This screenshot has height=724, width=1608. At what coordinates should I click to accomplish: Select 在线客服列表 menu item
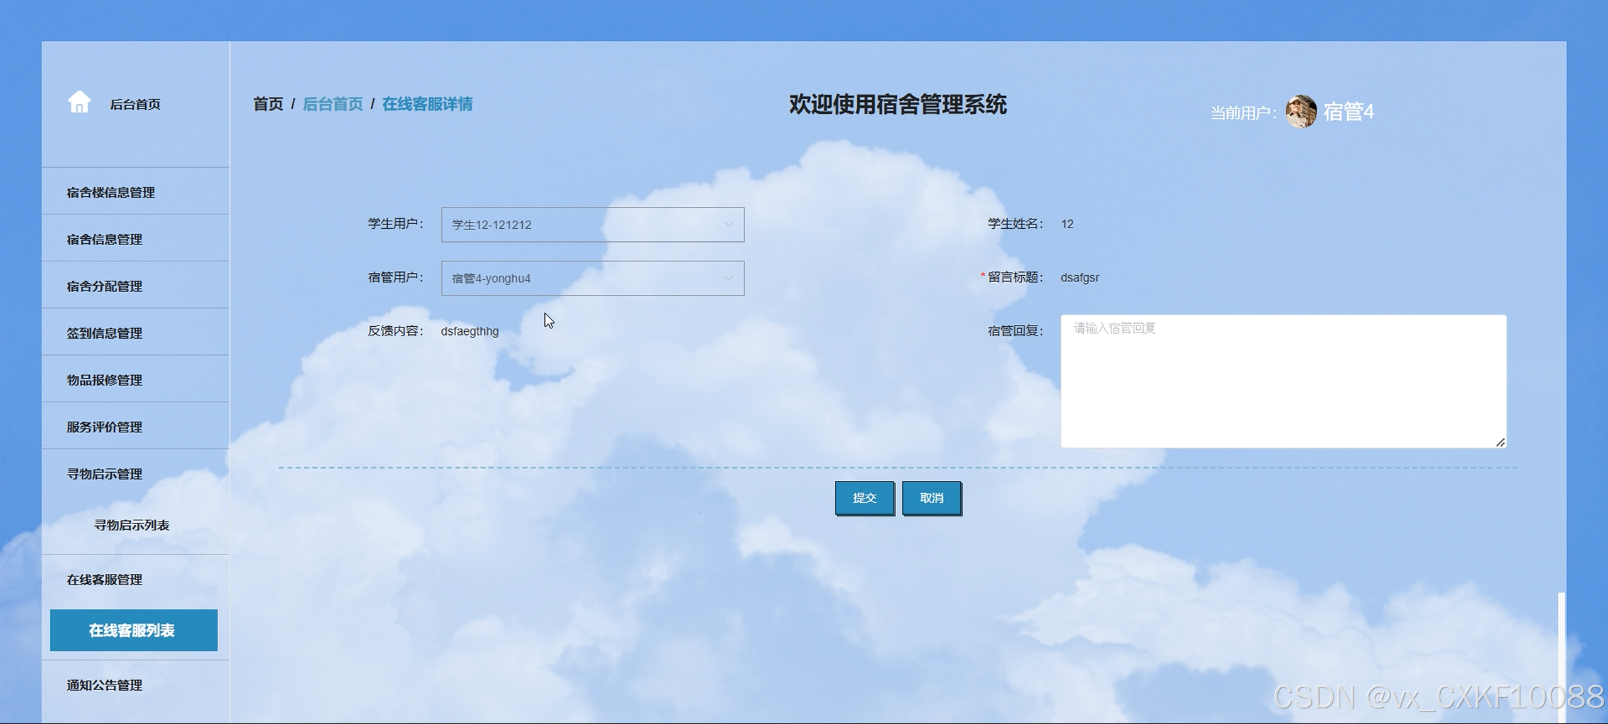(x=133, y=630)
